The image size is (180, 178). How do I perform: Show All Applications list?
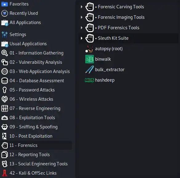click(36, 23)
